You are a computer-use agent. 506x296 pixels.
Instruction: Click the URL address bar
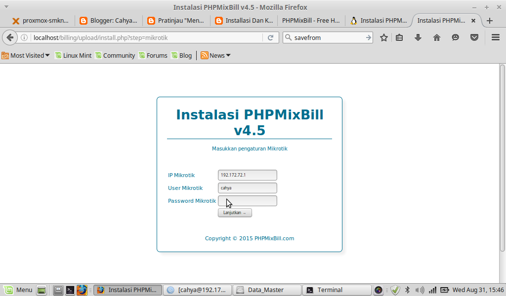click(147, 37)
